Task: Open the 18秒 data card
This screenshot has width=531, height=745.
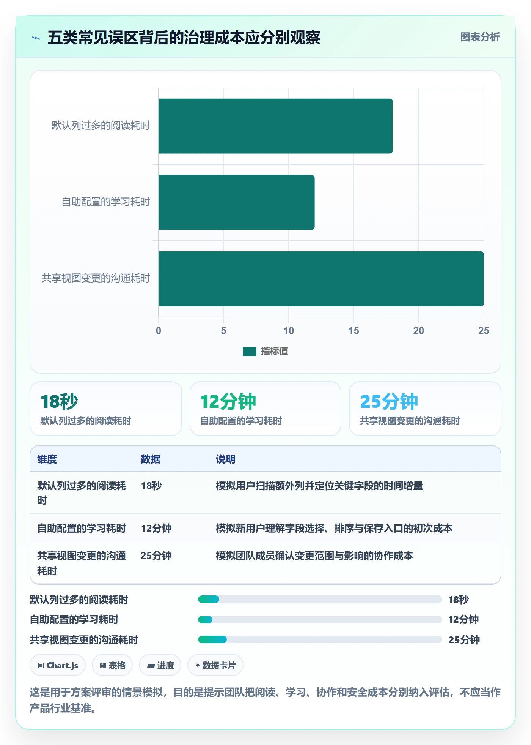Action: [x=106, y=409]
